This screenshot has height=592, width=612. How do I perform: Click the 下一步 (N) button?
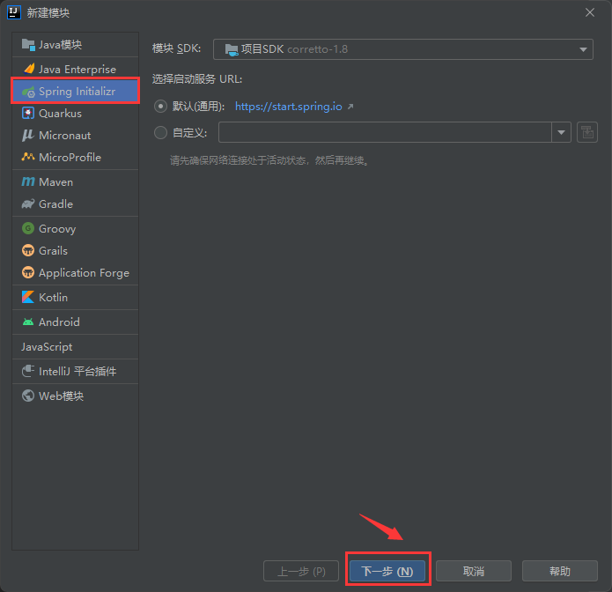click(x=387, y=571)
